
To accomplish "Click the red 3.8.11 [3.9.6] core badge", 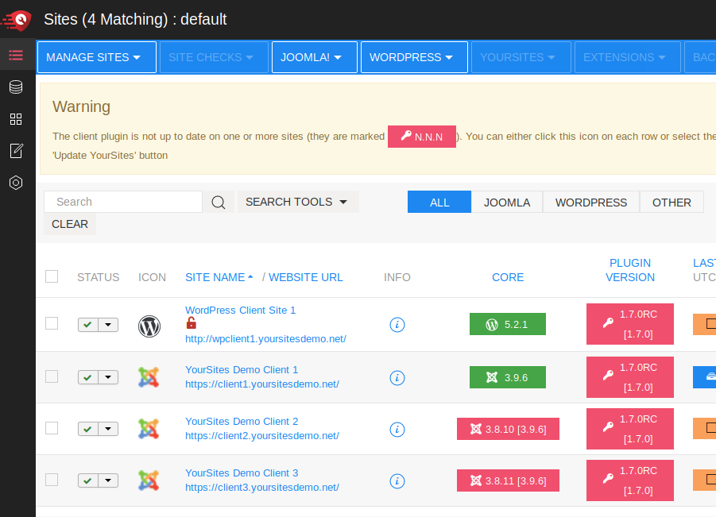I will pyautogui.click(x=509, y=480).
